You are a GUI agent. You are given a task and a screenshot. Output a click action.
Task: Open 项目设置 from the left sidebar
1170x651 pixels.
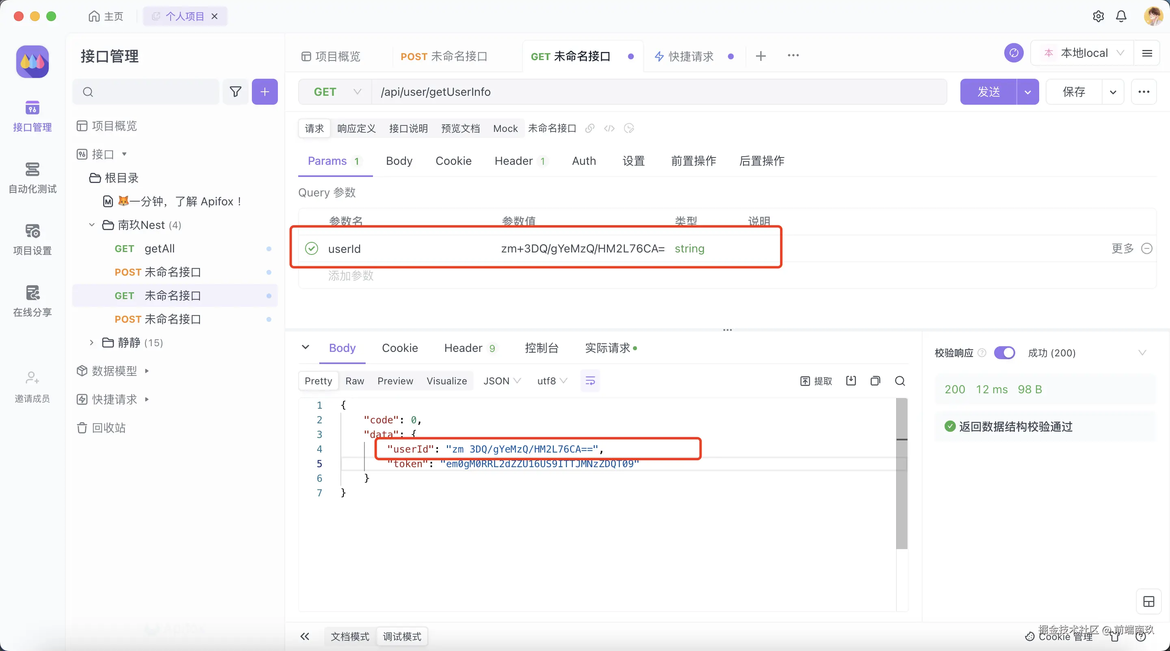click(32, 239)
